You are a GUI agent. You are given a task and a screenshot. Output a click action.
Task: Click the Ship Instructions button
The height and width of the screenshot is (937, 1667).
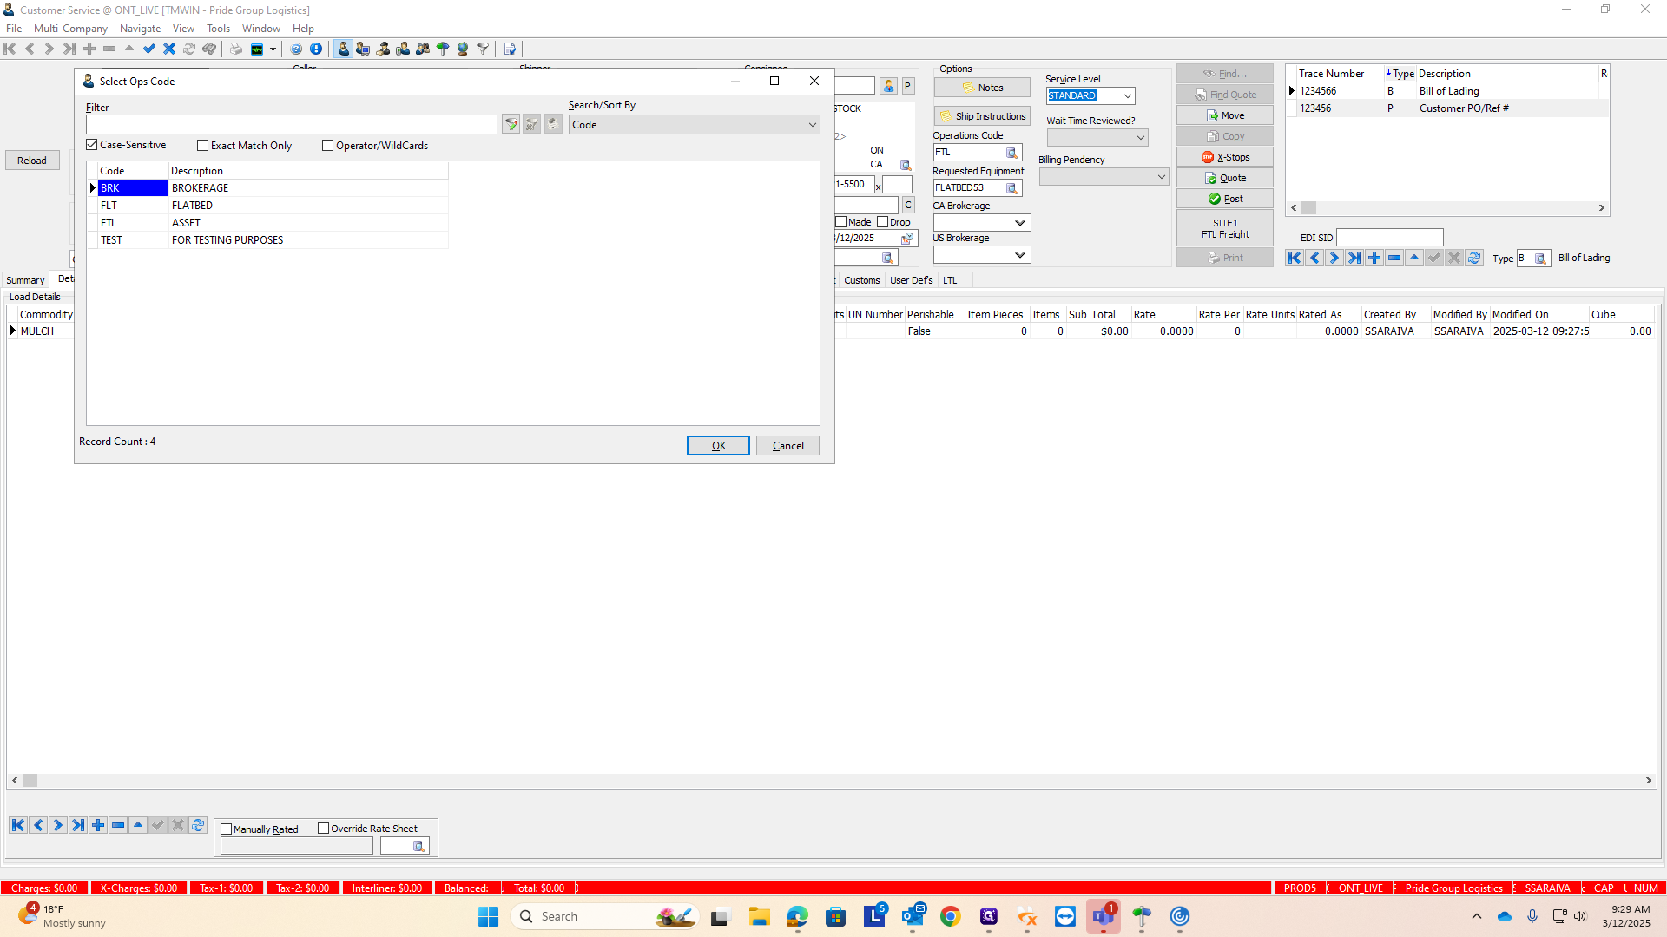coord(982,116)
